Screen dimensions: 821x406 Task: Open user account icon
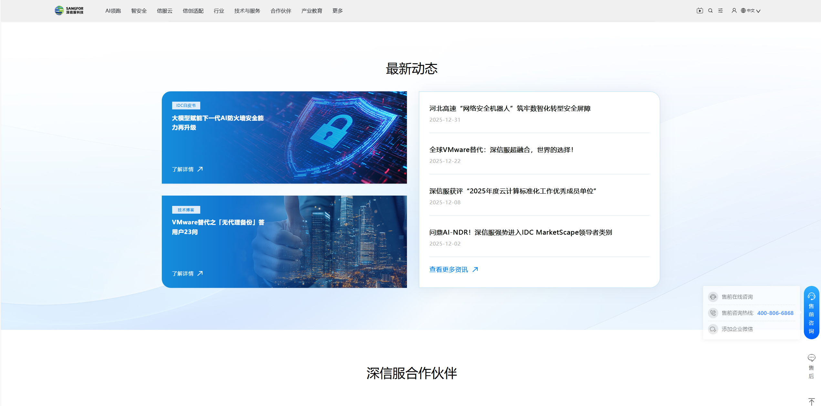[x=734, y=11]
